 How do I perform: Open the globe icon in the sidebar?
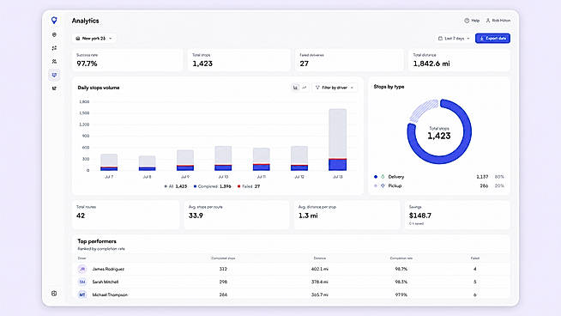(54, 34)
